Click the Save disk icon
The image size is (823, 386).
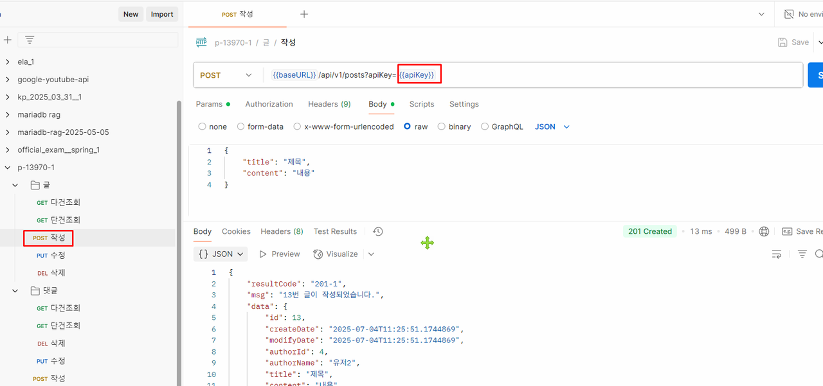tap(782, 42)
